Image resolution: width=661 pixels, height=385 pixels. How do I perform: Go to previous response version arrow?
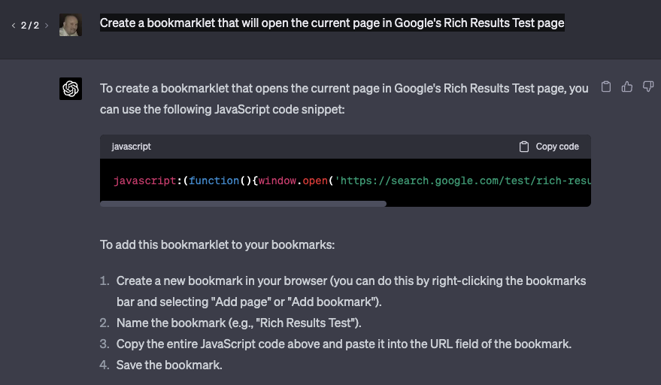coord(14,26)
